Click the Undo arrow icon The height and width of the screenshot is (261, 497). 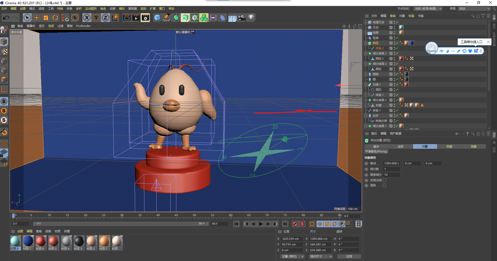coord(6,18)
